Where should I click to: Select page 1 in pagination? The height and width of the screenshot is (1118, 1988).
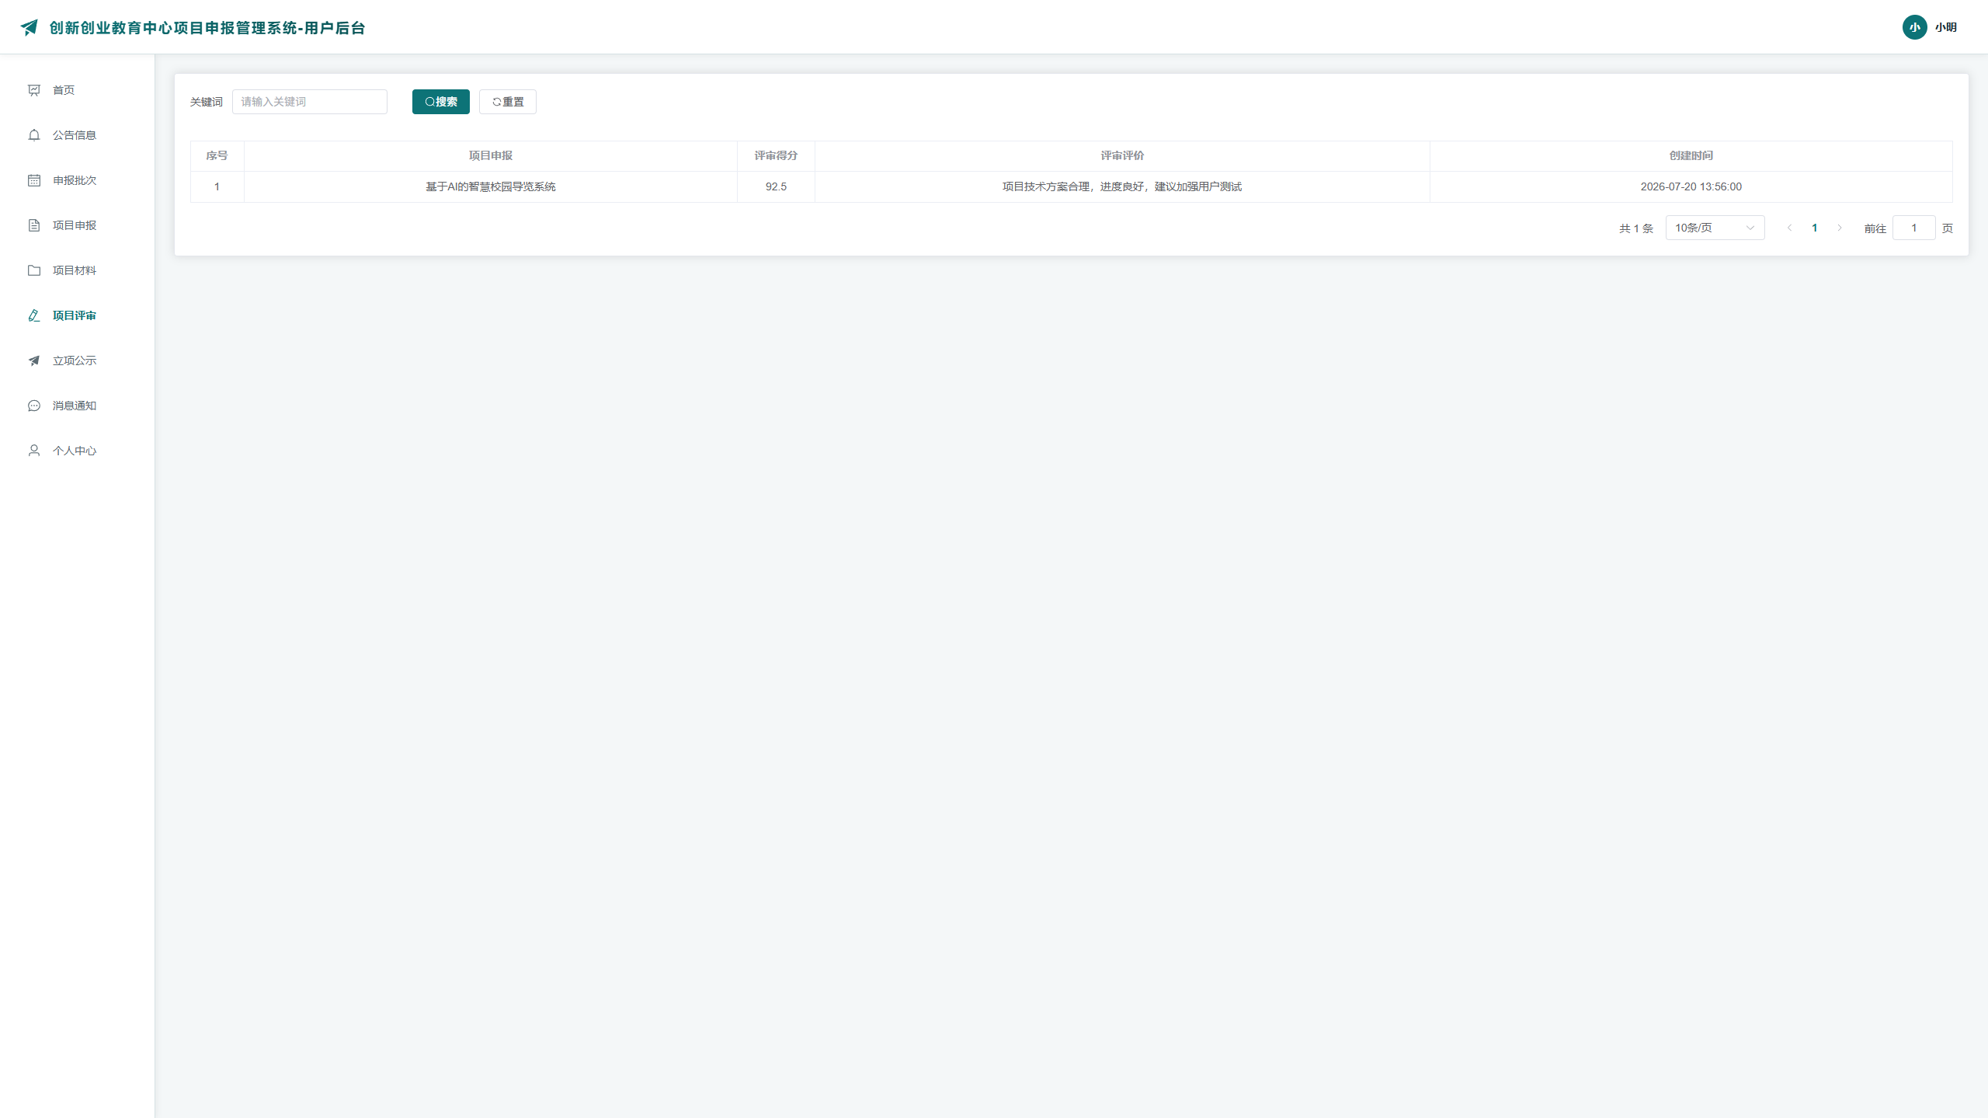[x=1815, y=228]
